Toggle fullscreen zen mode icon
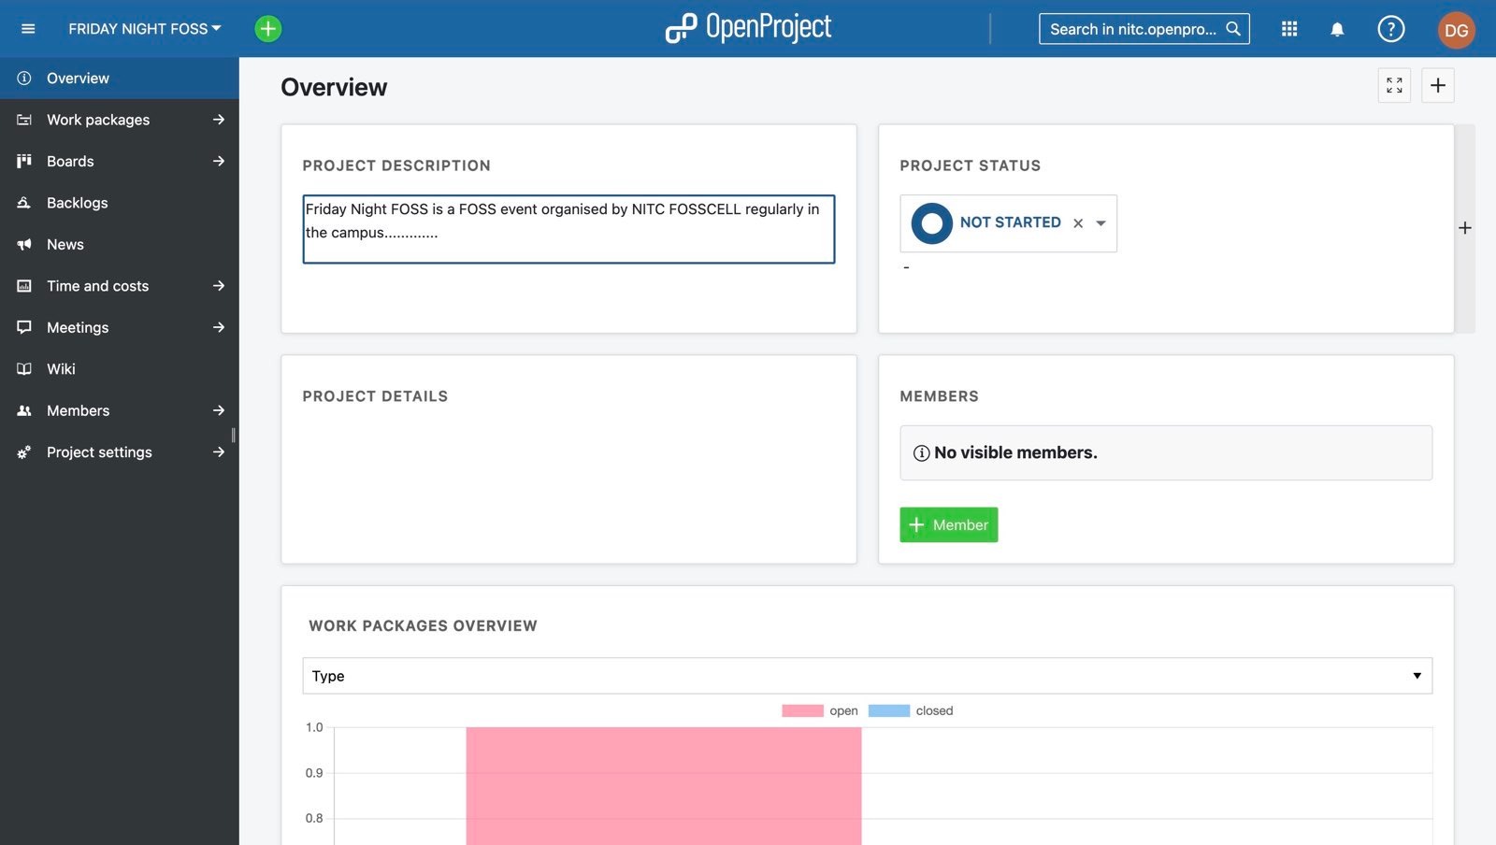 coord(1394,86)
